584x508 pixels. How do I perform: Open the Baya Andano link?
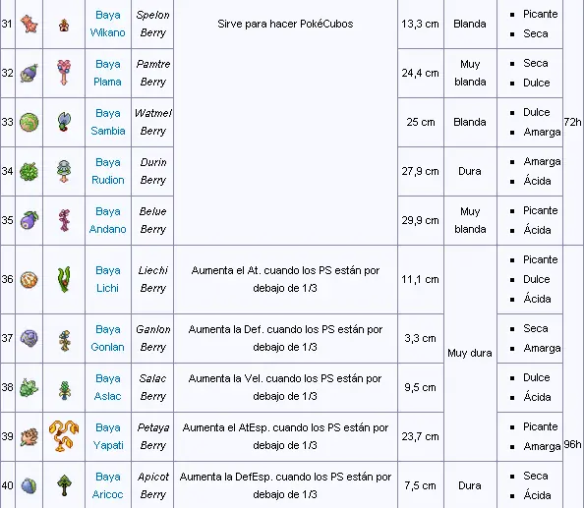pyautogui.click(x=107, y=220)
